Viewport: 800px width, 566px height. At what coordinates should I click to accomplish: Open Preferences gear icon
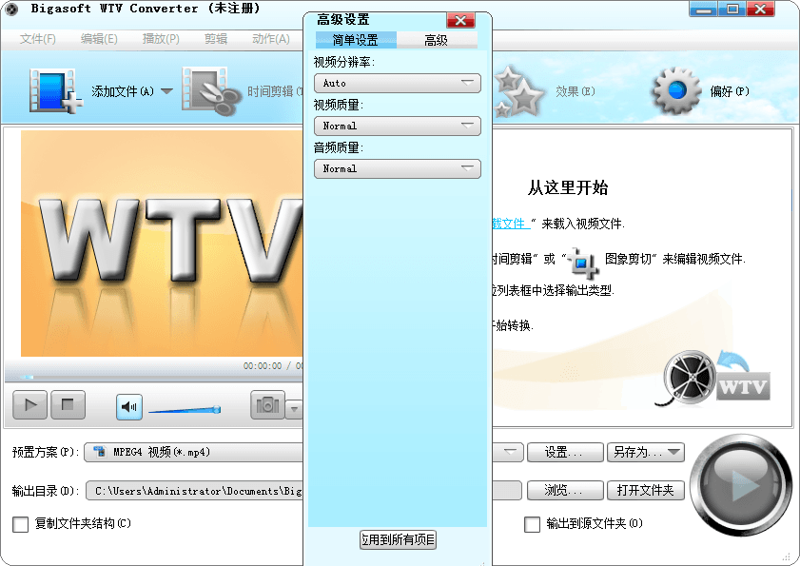coord(676,90)
